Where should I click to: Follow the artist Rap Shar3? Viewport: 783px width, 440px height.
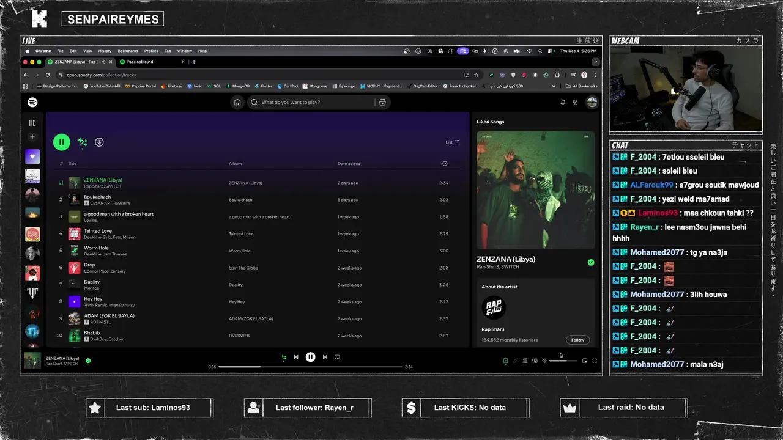click(577, 340)
